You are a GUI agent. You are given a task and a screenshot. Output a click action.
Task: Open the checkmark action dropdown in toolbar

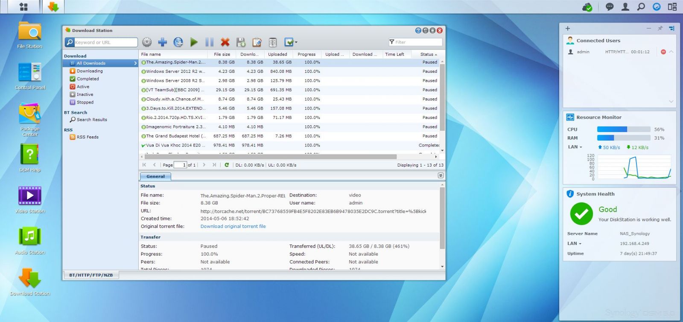tap(291, 42)
